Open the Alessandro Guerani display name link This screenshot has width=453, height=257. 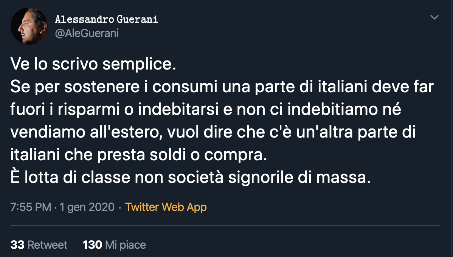(106, 19)
